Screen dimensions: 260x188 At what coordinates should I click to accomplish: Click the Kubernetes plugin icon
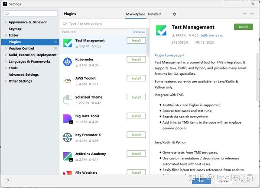tap(68, 62)
